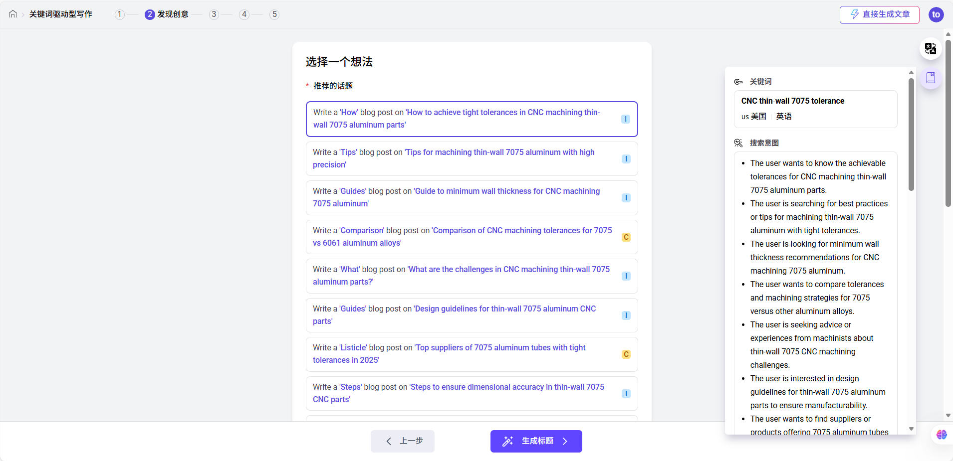Click the AI brain assistant icon

(941, 435)
